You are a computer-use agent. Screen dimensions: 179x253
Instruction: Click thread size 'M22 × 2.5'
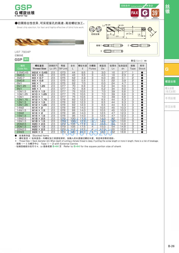(39, 129)
